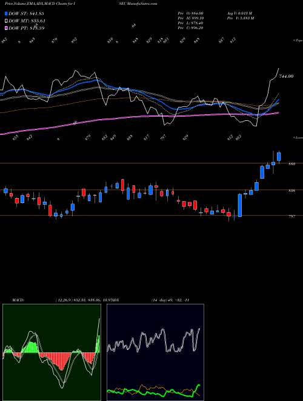
Task: Select the 'DOW MT: 835.61' legend text
Action: [27, 21]
